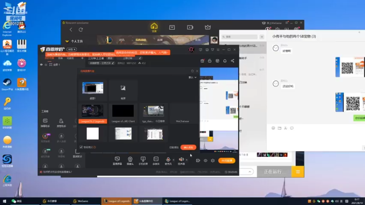Viewport: 365px width, 205px height.
Task: Select first scene tab in streaming app
Action: click(49, 58)
